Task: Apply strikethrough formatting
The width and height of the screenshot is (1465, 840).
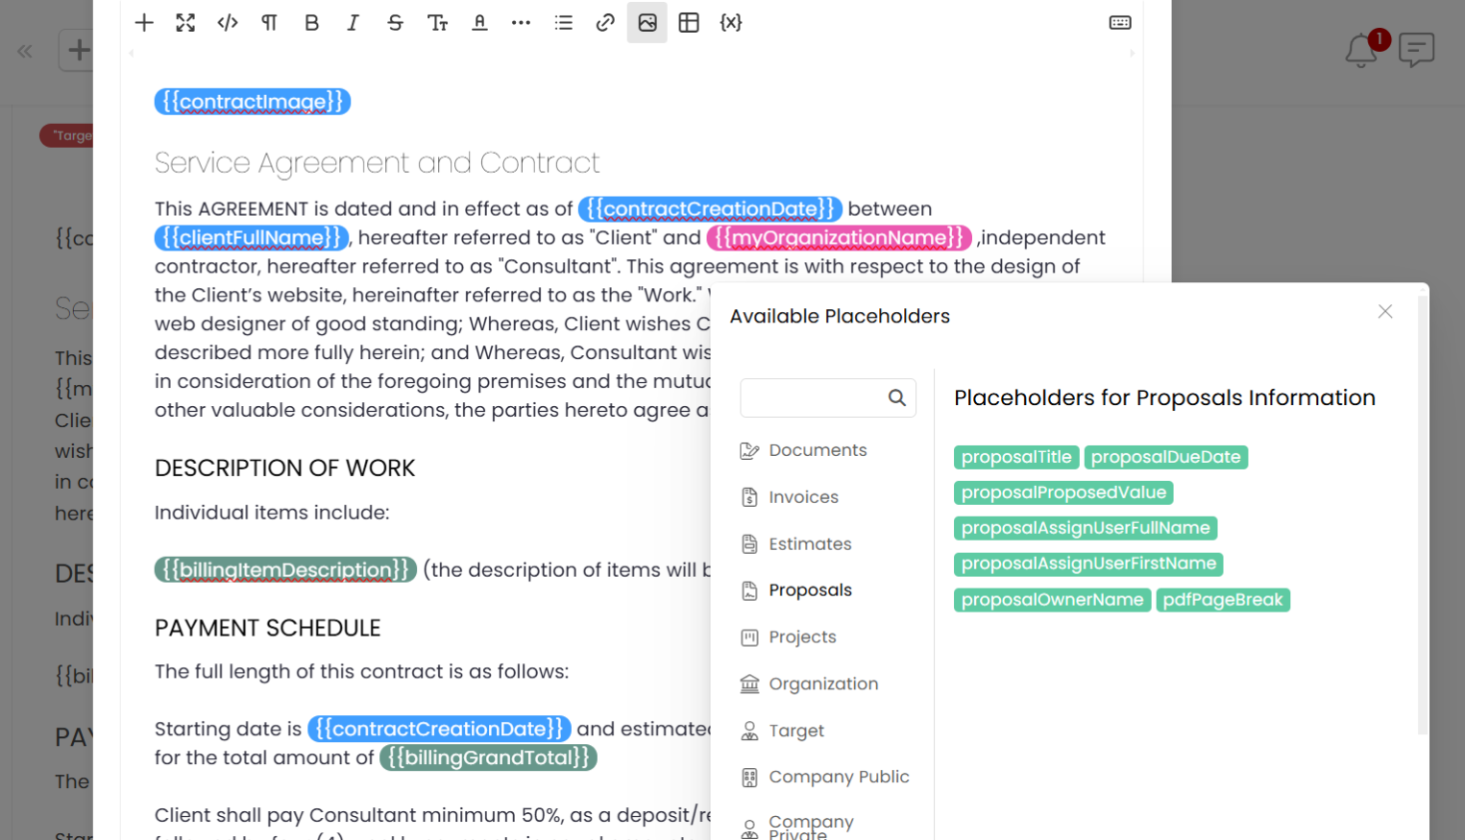Action: coord(395,23)
